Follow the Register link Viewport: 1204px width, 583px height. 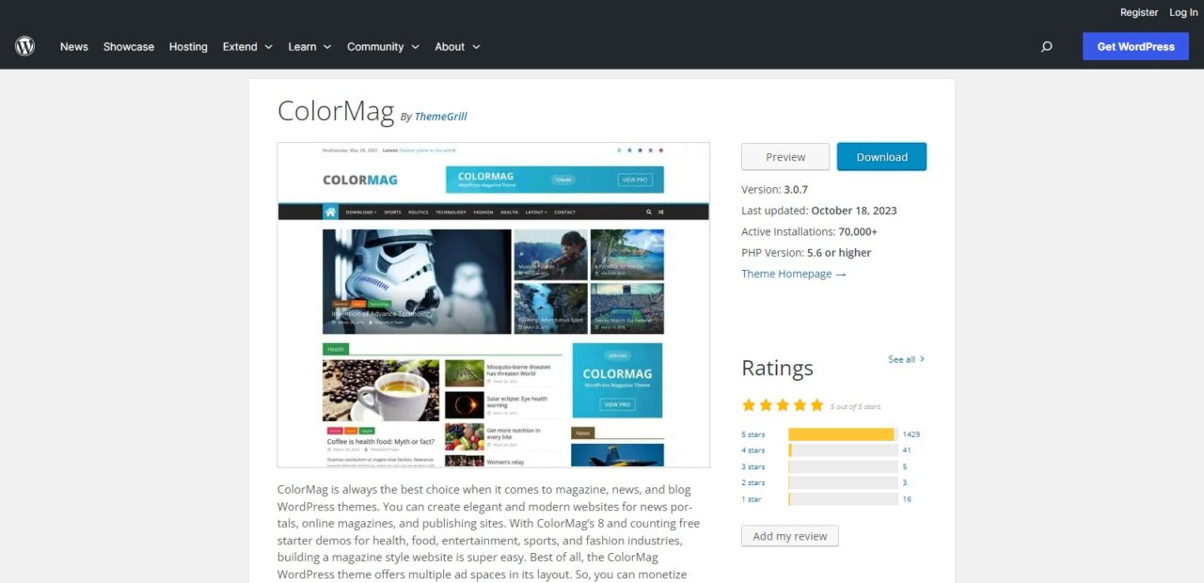tap(1139, 12)
